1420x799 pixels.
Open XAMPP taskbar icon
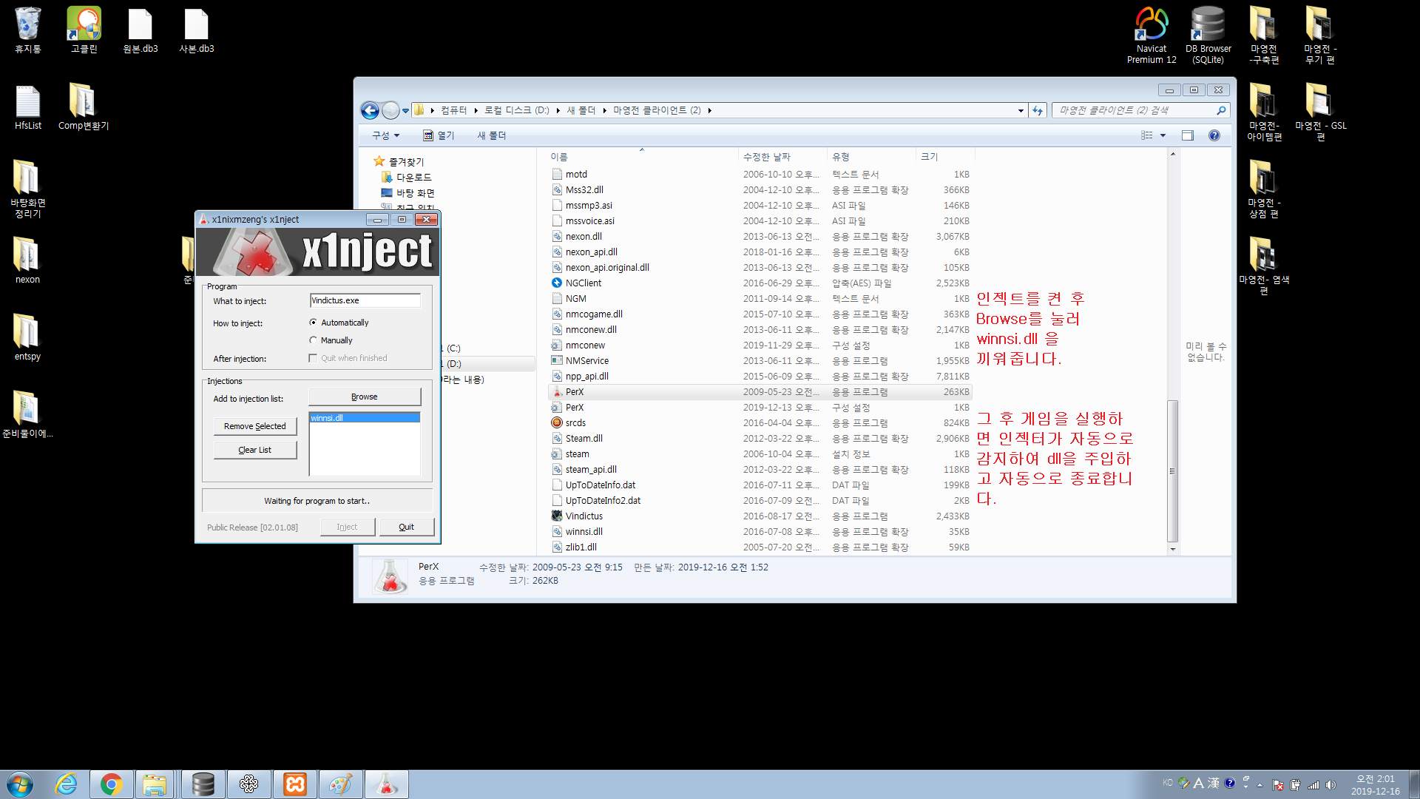295,784
